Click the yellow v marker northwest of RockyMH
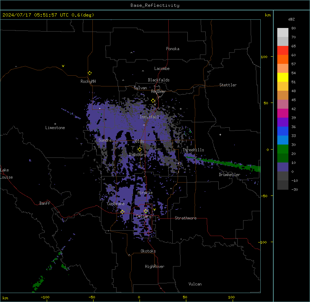Screen dimensions: 310x302 63,66
